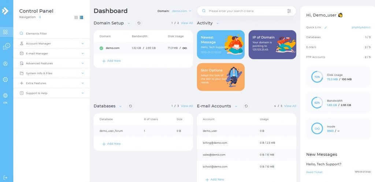Switch navigation to list view

(81, 17)
